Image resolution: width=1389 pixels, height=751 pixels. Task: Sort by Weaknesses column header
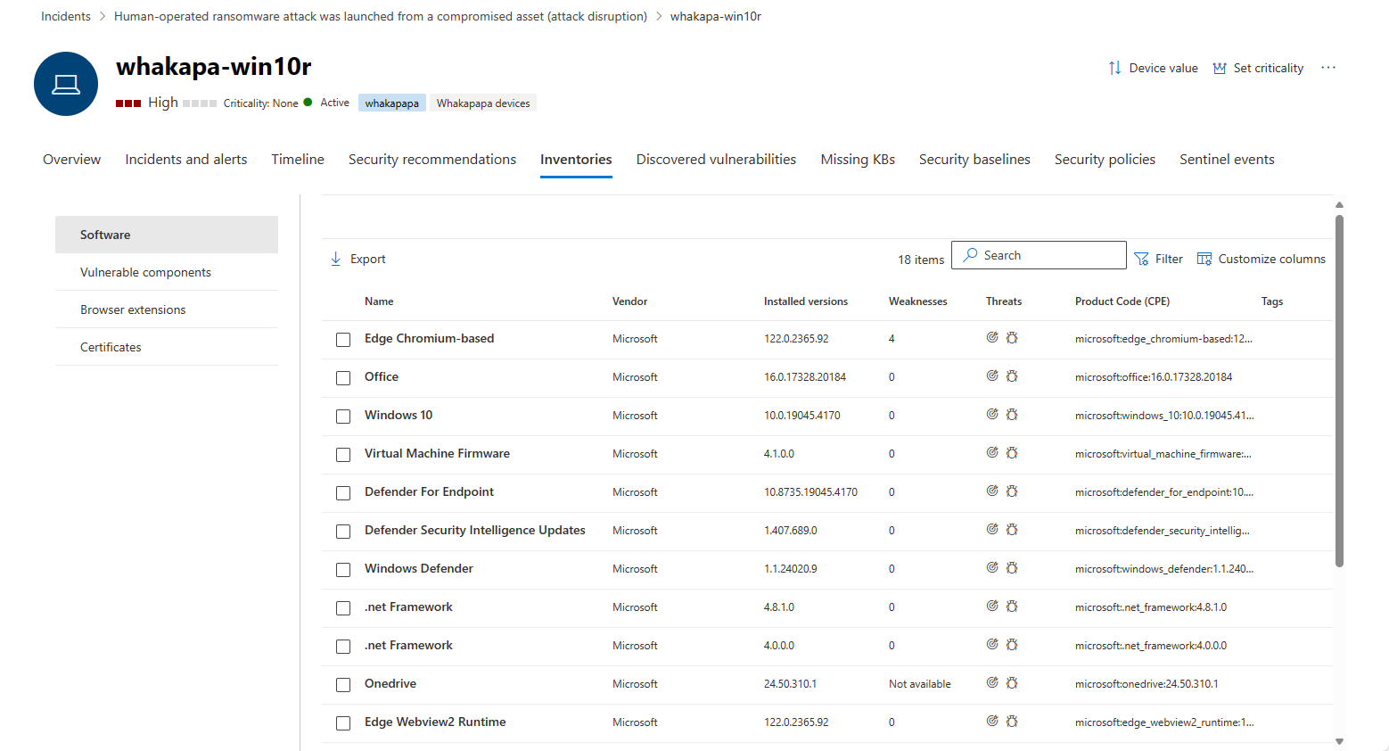pos(918,301)
